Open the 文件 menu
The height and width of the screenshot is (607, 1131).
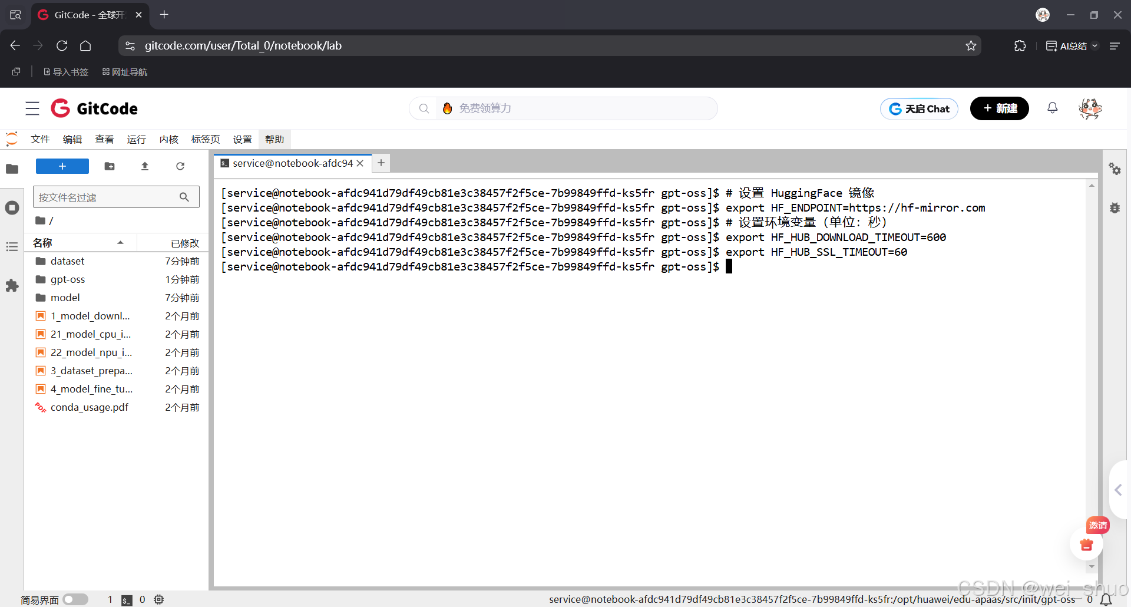point(40,139)
